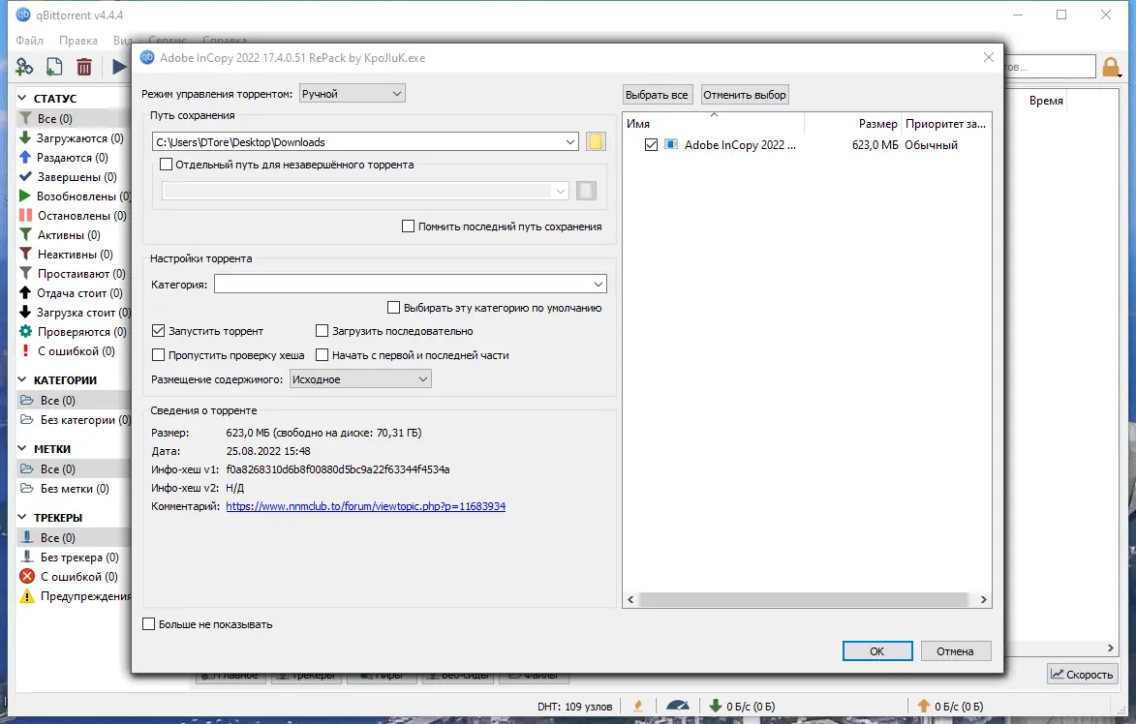This screenshot has height=724, width=1136.
Task: Click the Отмена button
Action: pyautogui.click(x=956, y=650)
